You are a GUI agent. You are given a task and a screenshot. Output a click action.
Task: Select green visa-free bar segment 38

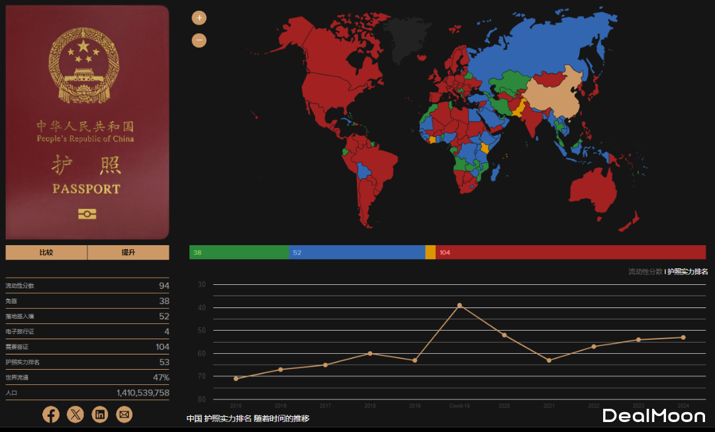pos(239,252)
